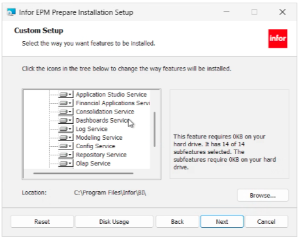The image size is (299, 238).
Task: Cancel the installation setup
Action: 266,221
